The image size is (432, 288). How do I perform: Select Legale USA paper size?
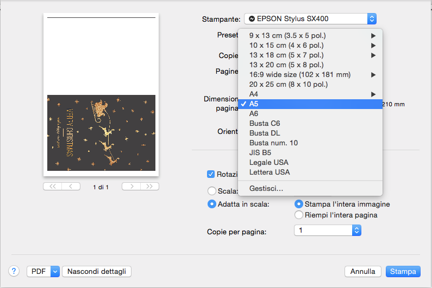tap(310, 163)
